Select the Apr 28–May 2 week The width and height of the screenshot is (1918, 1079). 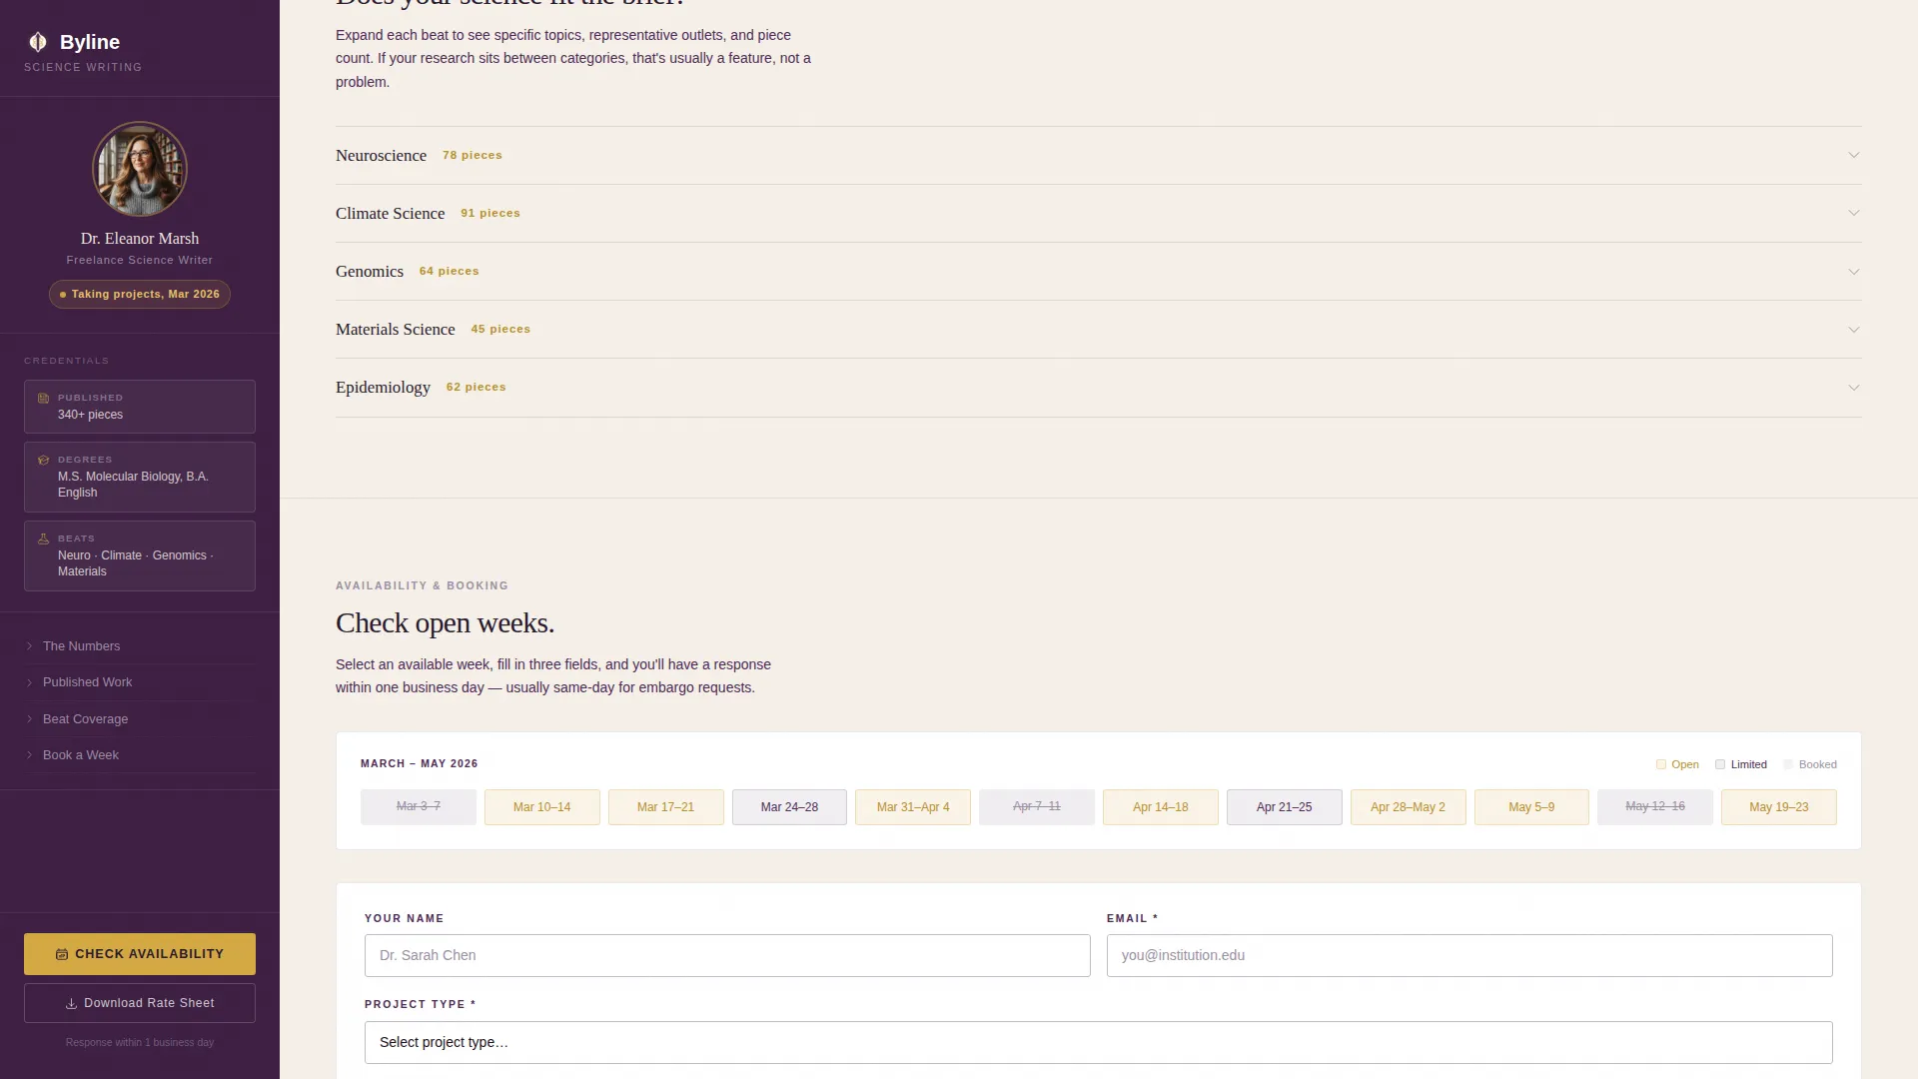pyautogui.click(x=1408, y=807)
